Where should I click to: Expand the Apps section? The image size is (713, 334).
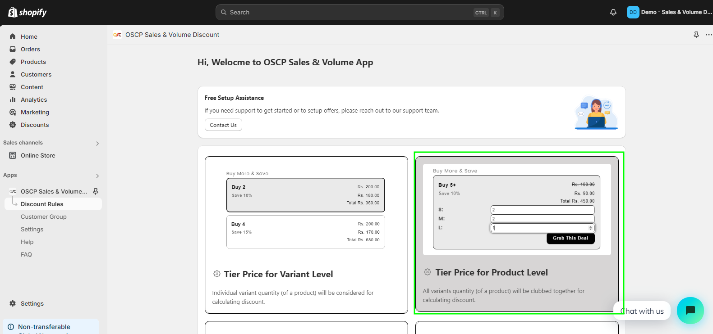(x=97, y=176)
